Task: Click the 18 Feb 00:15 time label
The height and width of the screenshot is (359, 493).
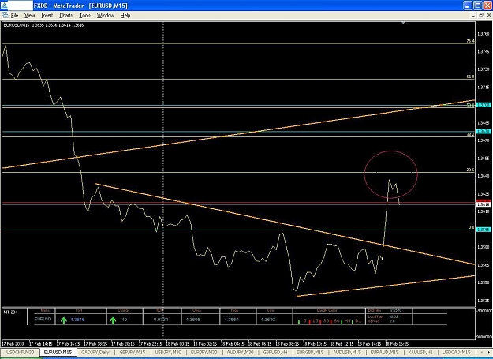Action: [177, 343]
